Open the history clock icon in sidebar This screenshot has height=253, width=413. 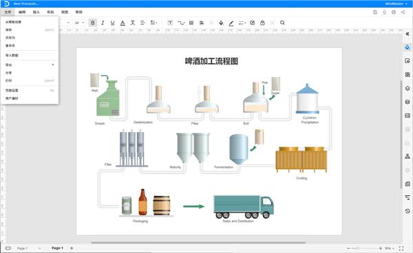pos(407,211)
